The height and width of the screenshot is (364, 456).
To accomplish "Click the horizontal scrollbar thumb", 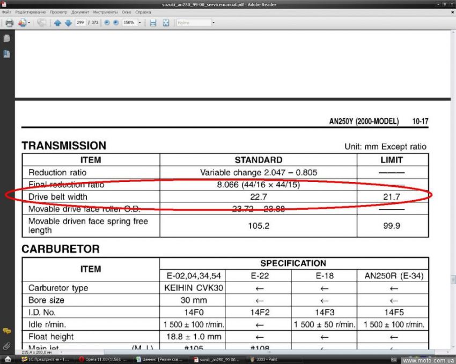I will [269, 352].
